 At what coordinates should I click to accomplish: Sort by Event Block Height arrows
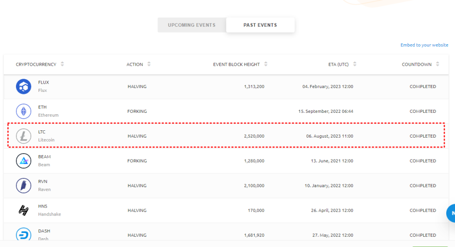click(x=266, y=64)
